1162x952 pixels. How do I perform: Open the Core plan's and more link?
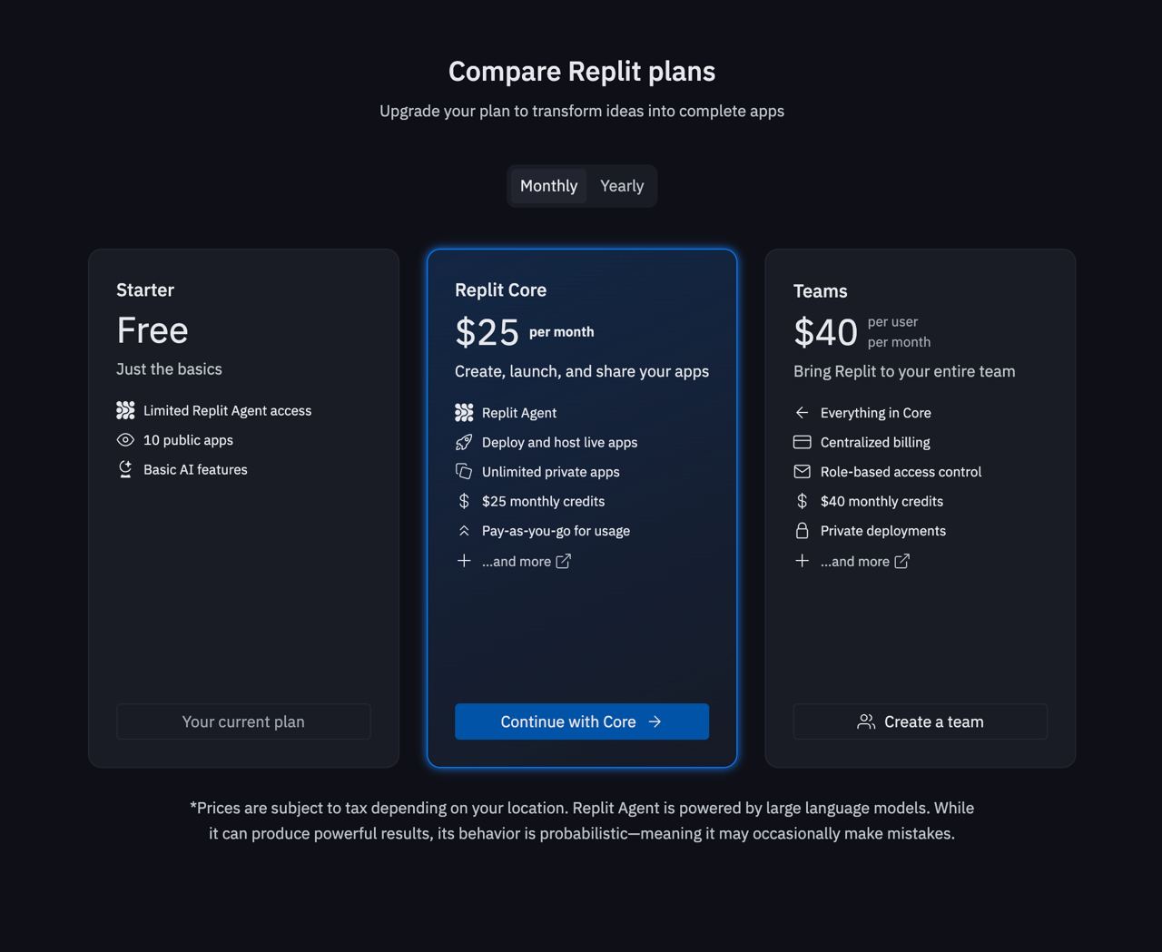click(x=527, y=561)
